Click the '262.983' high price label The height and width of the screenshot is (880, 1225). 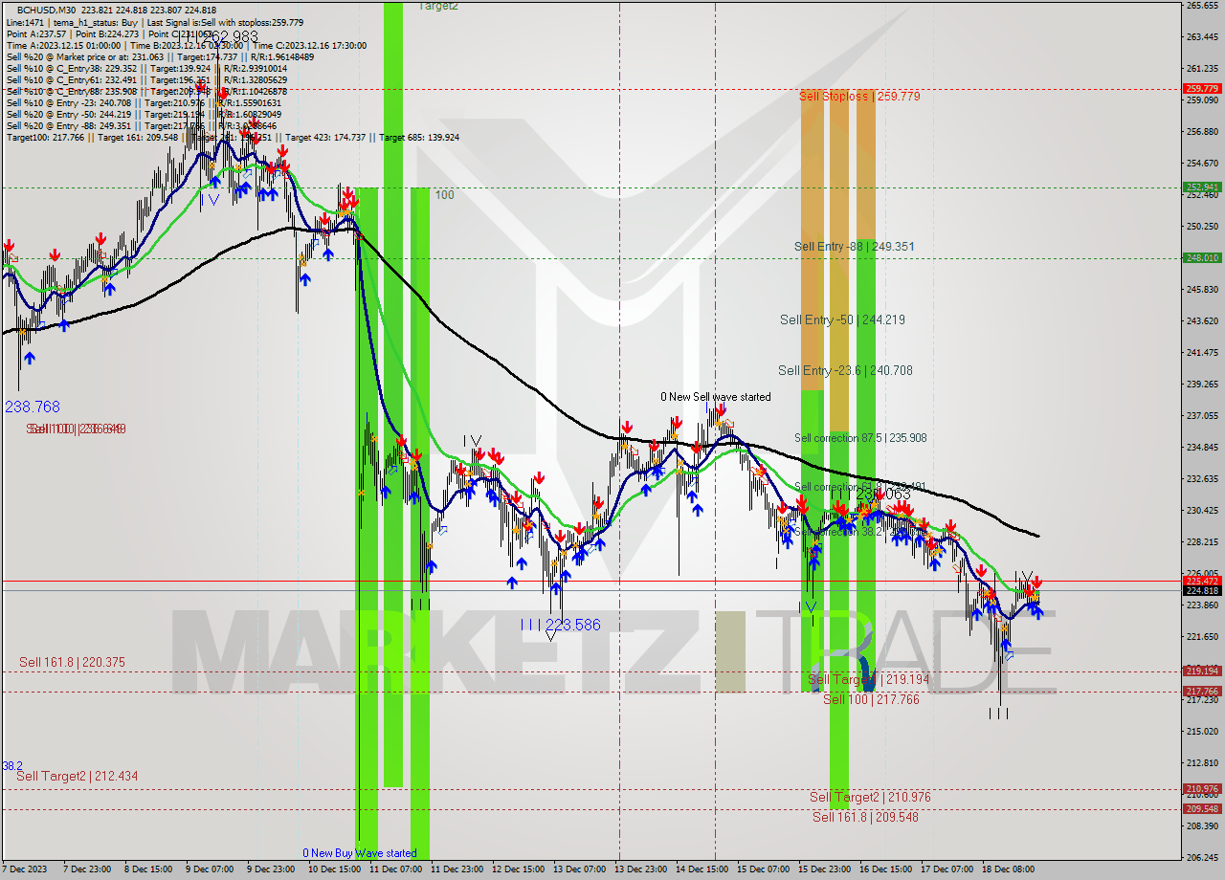(x=230, y=37)
